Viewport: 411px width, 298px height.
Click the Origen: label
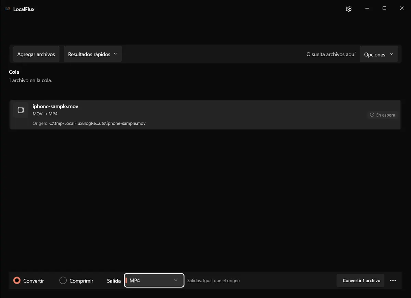[x=40, y=123]
